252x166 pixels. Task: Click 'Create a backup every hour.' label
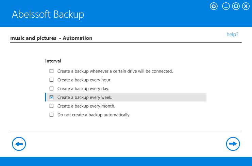pyautogui.click(x=84, y=80)
